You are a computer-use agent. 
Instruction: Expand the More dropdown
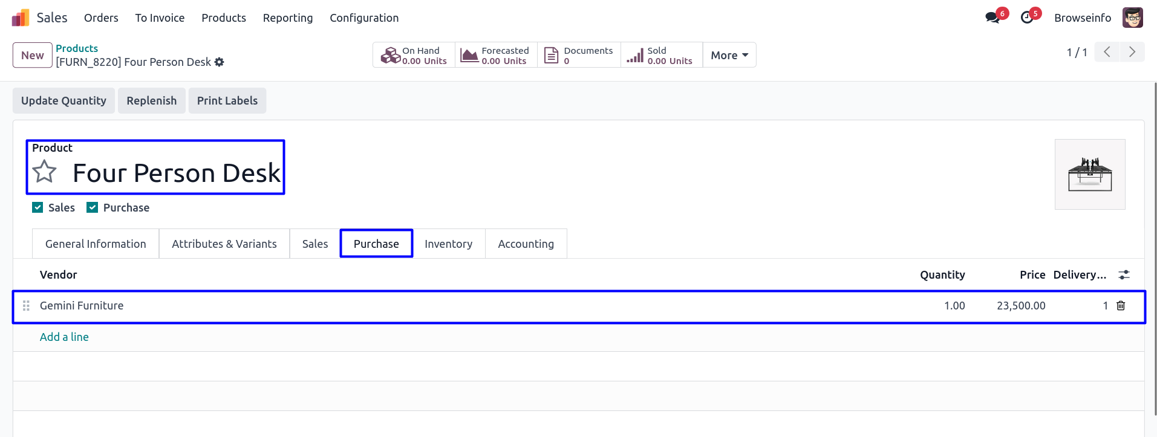pos(729,55)
